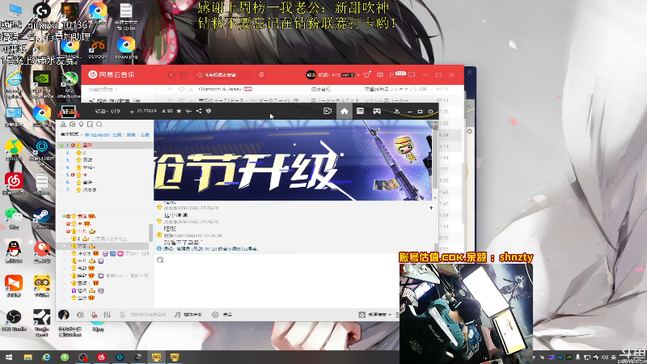Open the MSI Afterburner desktop shortcut
This screenshot has width=647, height=364.
69,85
